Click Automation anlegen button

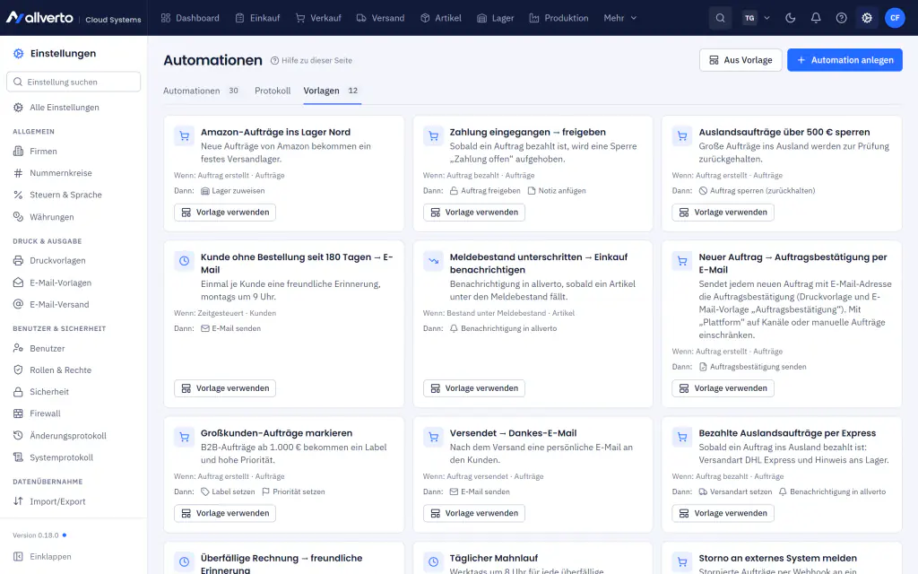point(844,60)
